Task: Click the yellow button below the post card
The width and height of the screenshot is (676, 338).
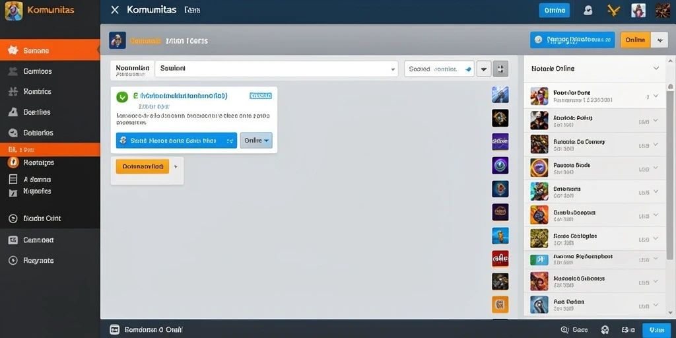Action: point(143,166)
